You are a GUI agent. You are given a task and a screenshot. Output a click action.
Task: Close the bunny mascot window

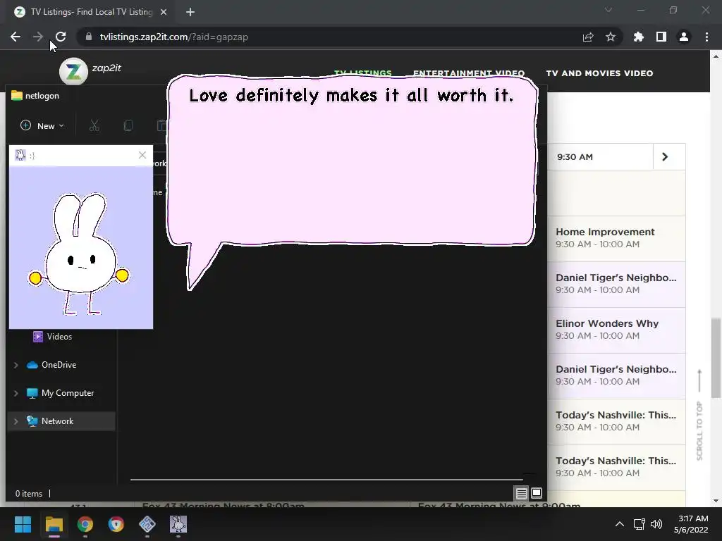[x=142, y=156]
